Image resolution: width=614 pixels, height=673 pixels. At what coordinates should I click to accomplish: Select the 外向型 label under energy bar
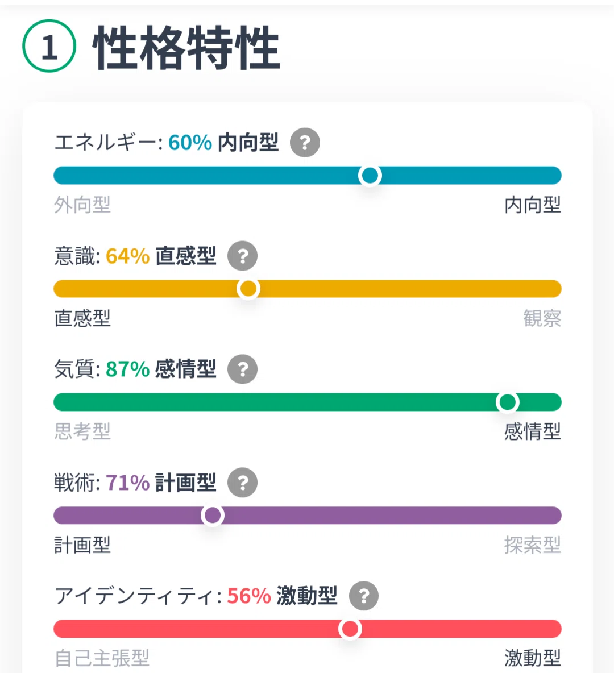click(82, 205)
